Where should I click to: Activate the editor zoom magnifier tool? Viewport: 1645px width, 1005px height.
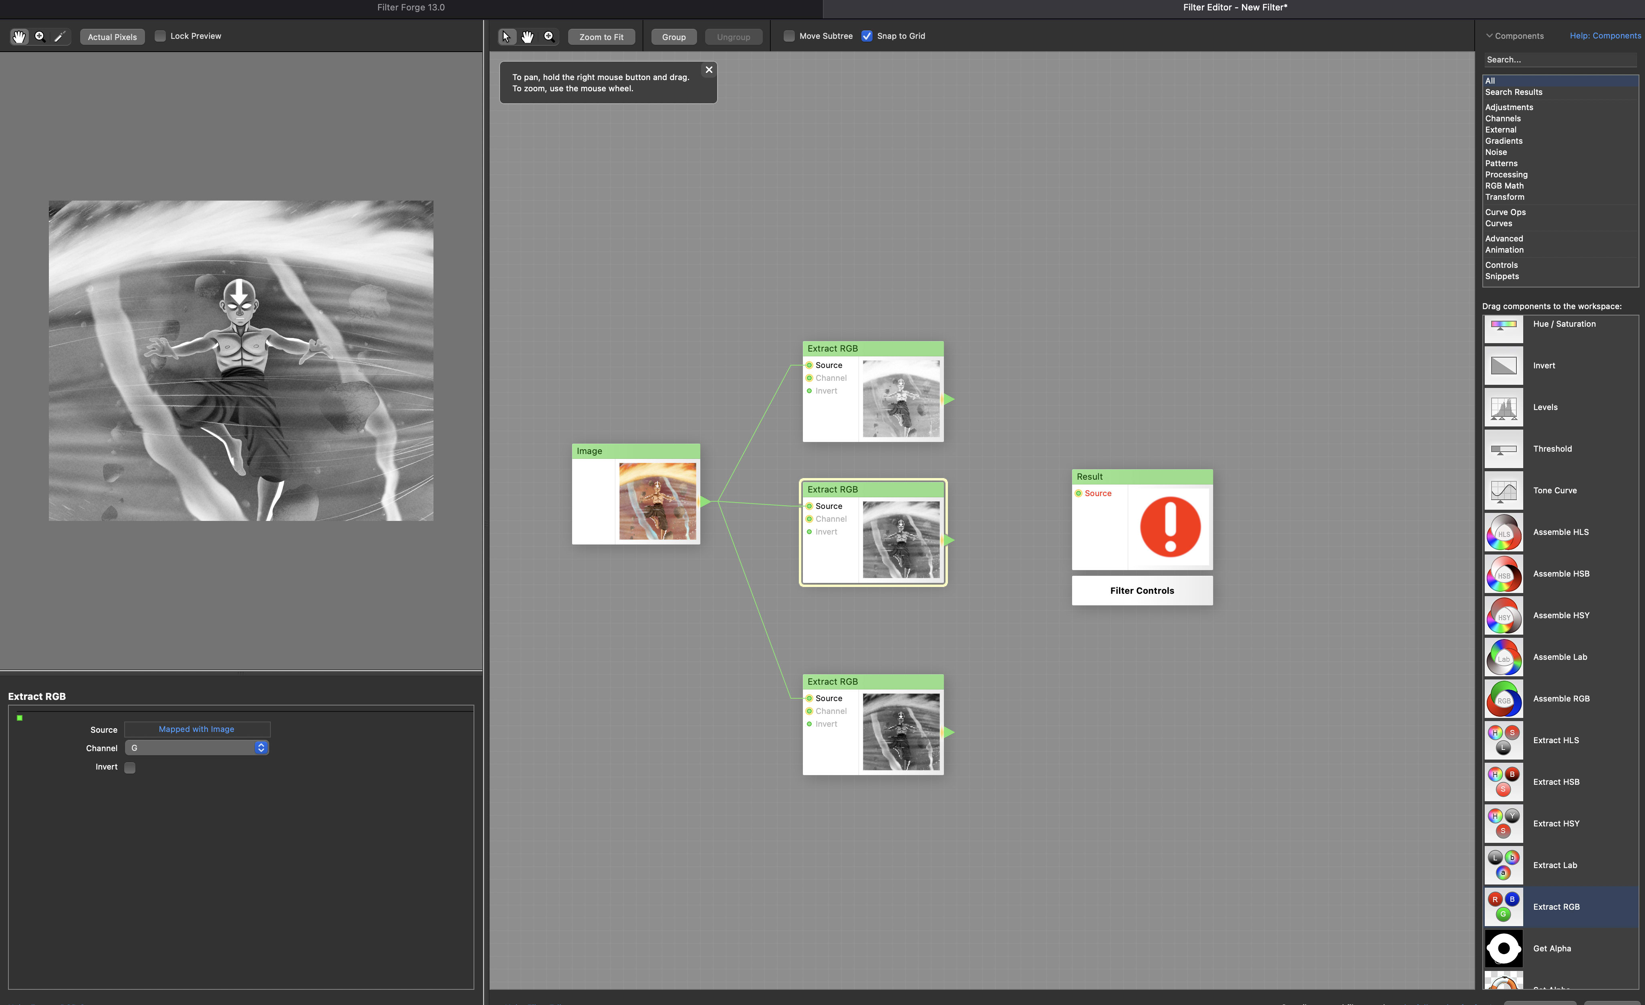[x=549, y=37]
